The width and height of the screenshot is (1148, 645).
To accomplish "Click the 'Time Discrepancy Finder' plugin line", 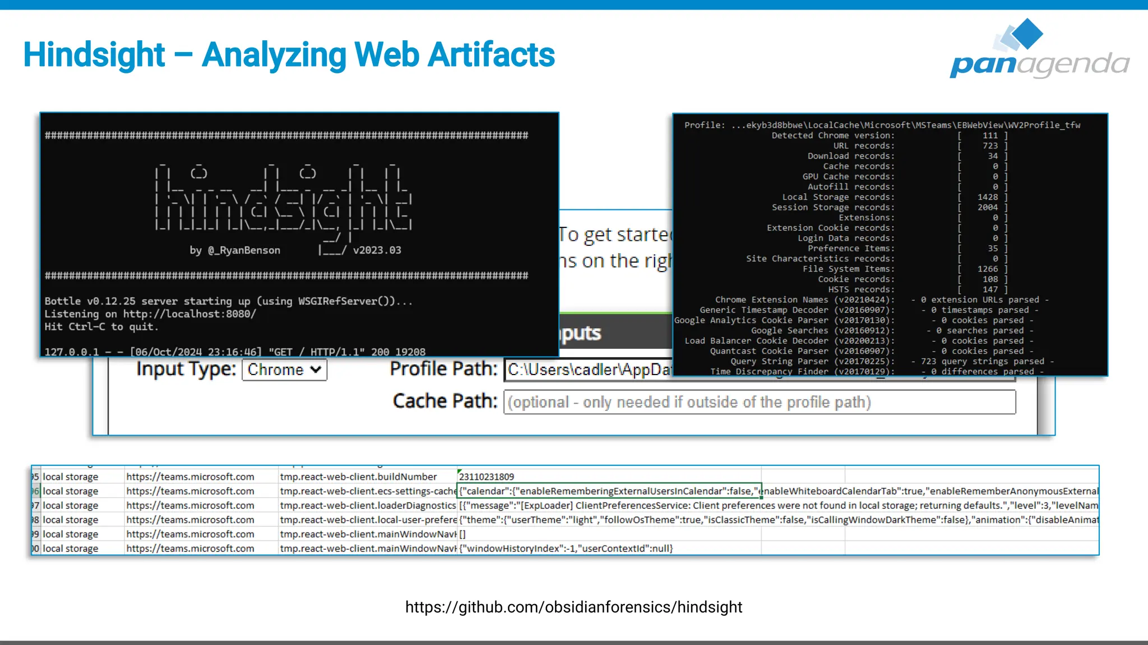I will click(877, 371).
